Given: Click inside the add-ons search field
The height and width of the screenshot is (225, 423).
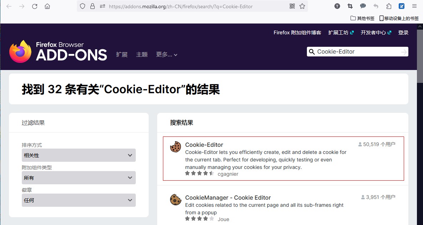Looking at the screenshot, I should tap(358, 52).
